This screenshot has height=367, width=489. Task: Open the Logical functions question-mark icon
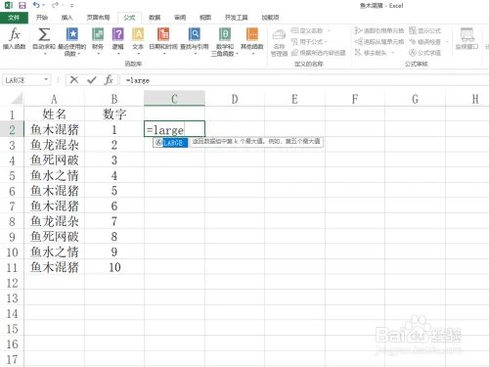117,34
